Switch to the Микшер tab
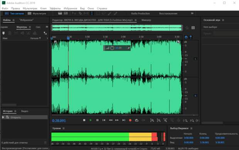Viewport: 239px width, 150px height. (146, 20)
